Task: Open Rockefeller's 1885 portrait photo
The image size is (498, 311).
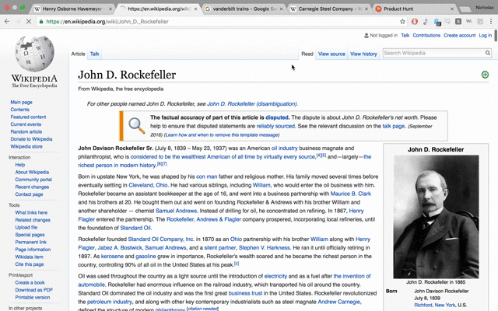Action: tap(436, 217)
